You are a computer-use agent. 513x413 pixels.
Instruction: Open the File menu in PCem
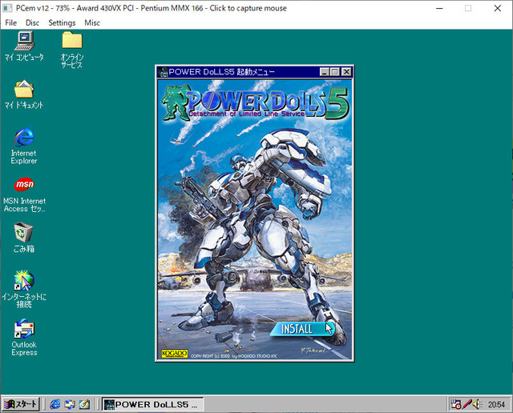point(10,22)
